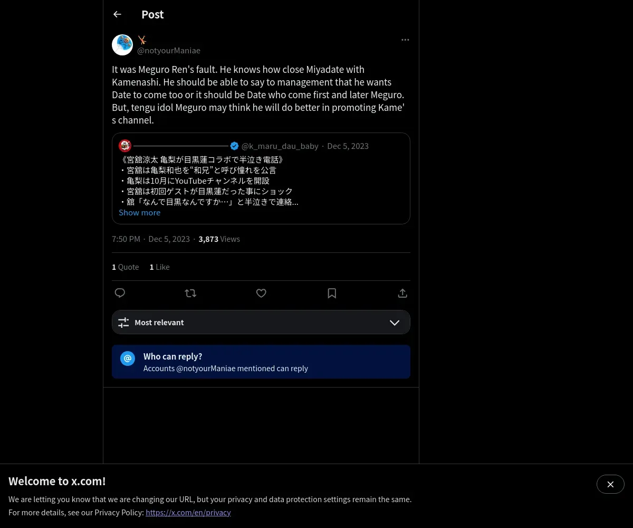Click the blue @ icon in reply notice

[x=128, y=359]
